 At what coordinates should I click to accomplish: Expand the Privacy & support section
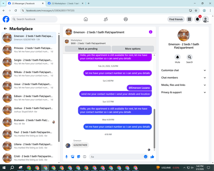pos(184,92)
